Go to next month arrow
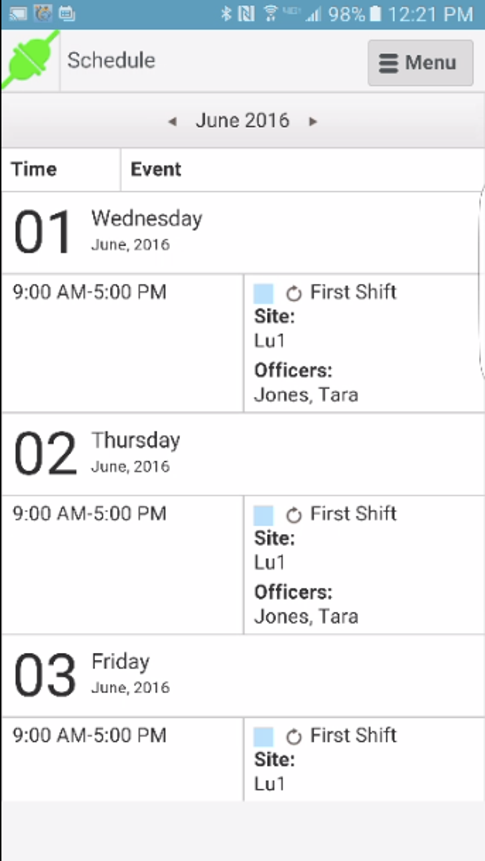This screenshot has width=485, height=861. coord(312,122)
